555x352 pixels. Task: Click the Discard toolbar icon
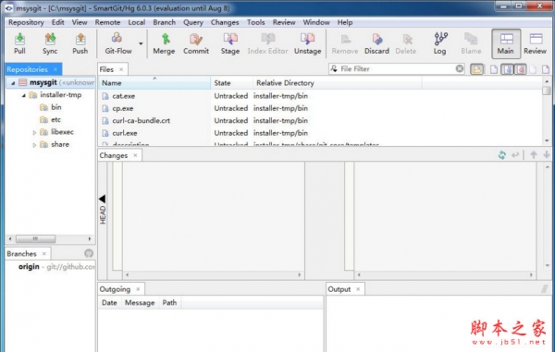click(x=376, y=43)
